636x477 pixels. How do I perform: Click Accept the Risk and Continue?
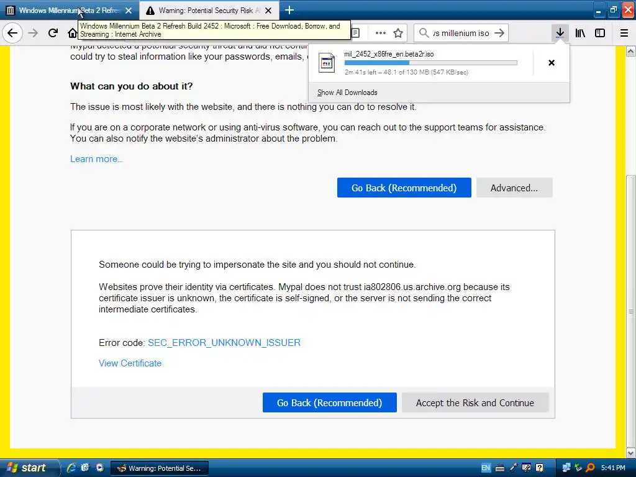click(475, 402)
